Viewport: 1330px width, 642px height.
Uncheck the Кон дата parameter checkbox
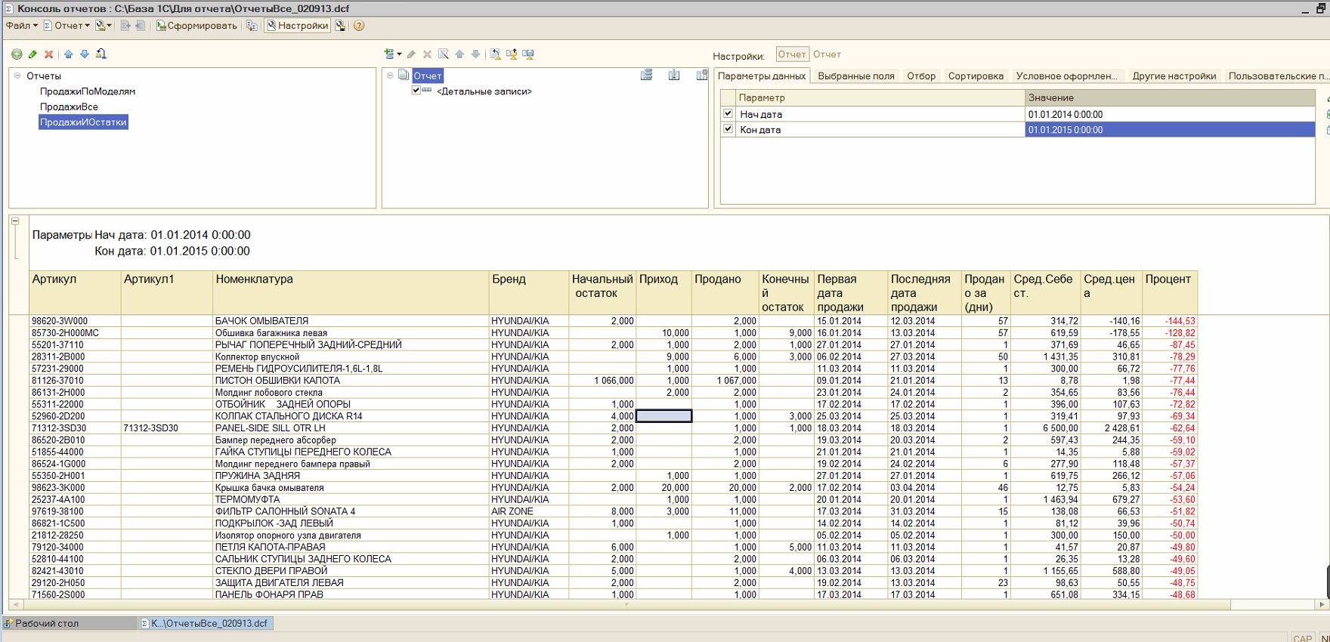tap(728, 129)
